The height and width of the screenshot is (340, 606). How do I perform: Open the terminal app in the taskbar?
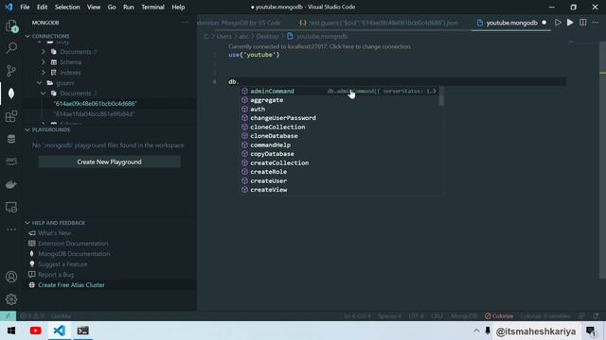click(82, 331)
